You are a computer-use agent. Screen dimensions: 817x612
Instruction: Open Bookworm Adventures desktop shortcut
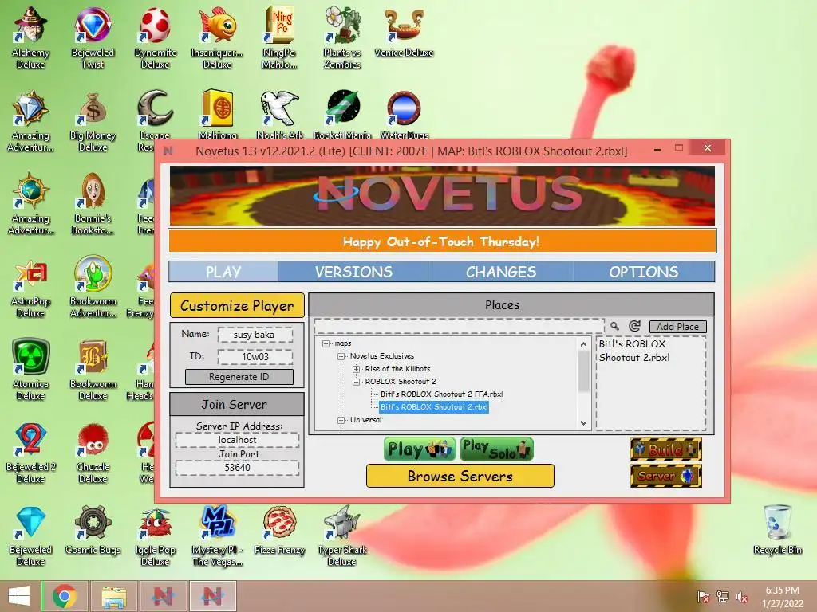93,287
